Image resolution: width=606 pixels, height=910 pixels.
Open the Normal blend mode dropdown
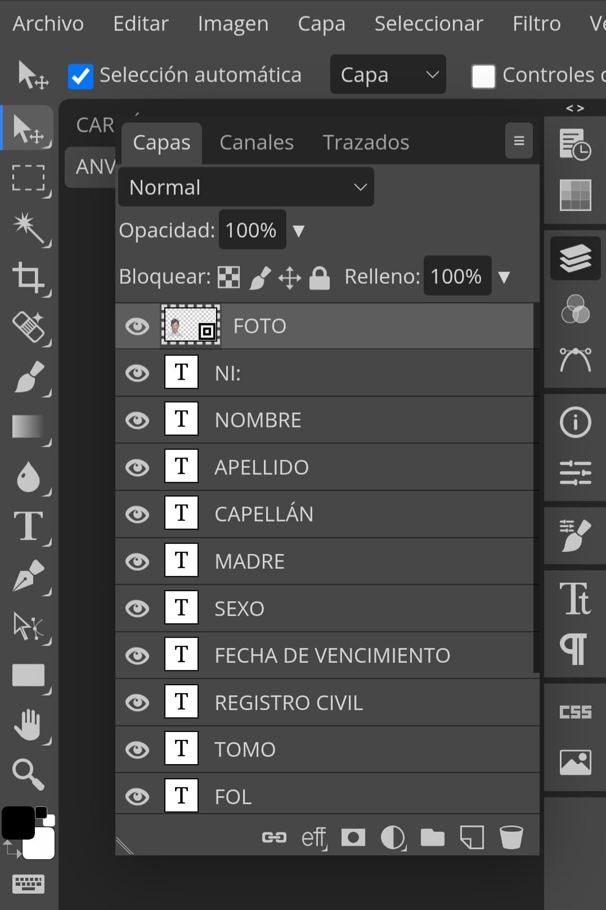click(246, 187)
